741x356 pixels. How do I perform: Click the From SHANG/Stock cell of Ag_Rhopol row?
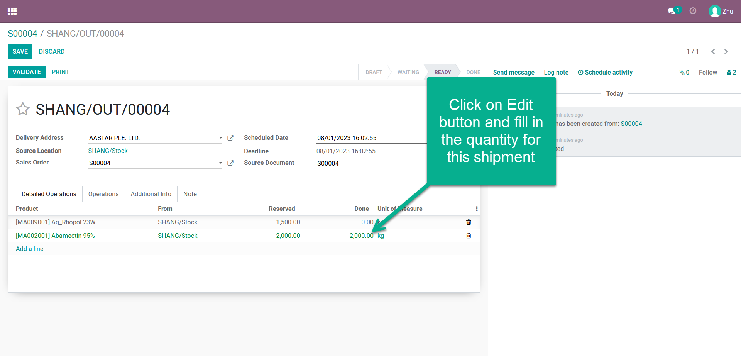(178, 222)
